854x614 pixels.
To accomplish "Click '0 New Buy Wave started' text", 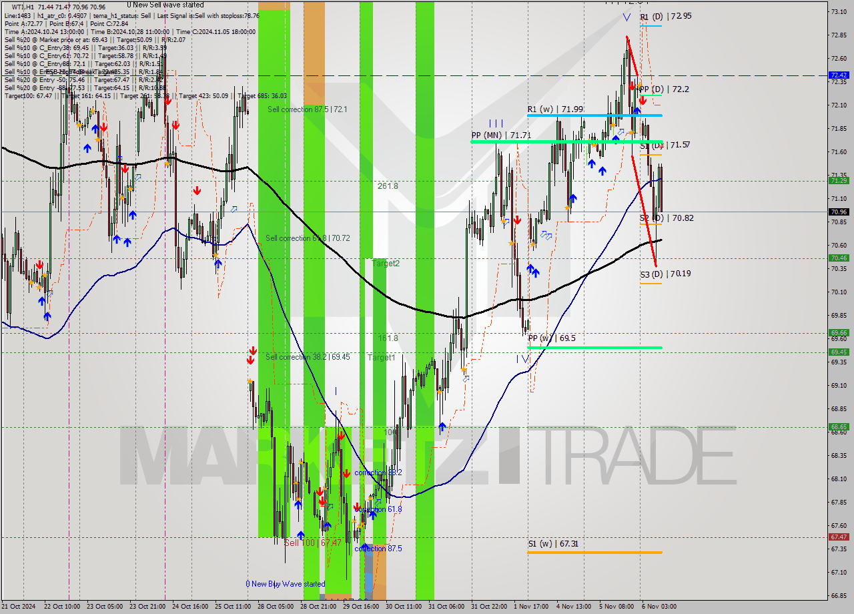I will coord(285,584).
